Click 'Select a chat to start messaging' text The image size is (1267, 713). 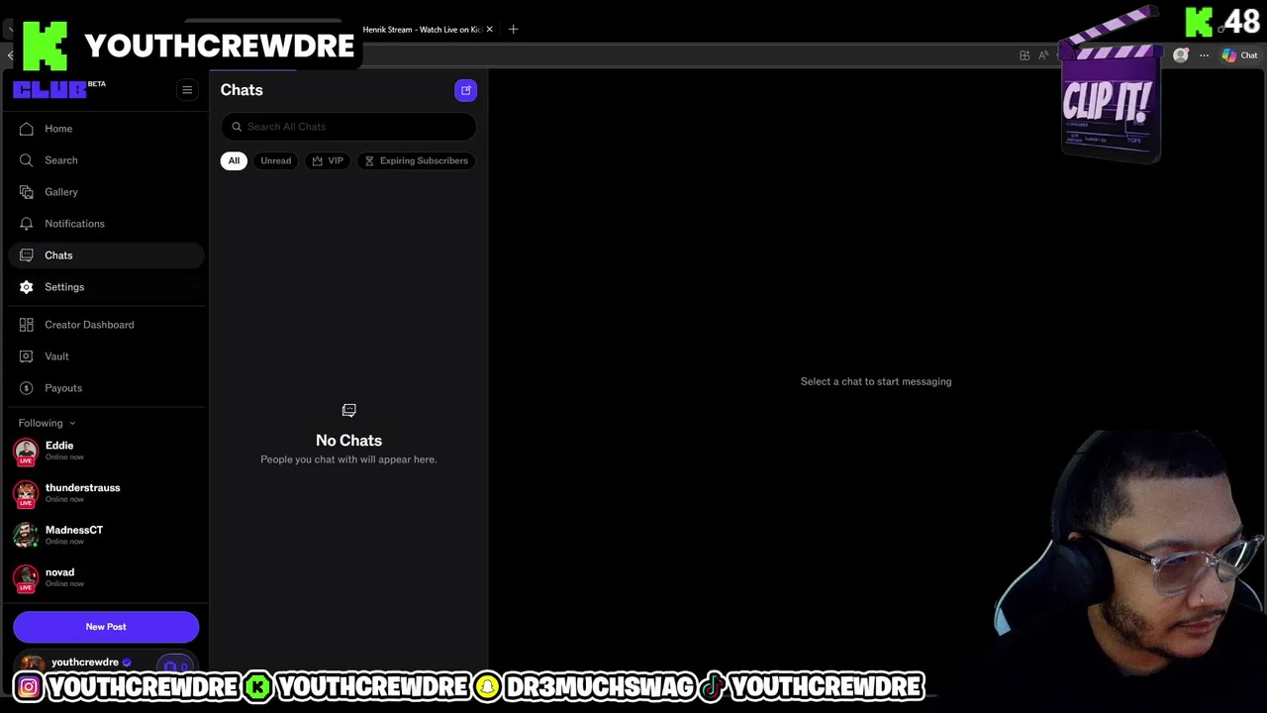tap(876, 381)
